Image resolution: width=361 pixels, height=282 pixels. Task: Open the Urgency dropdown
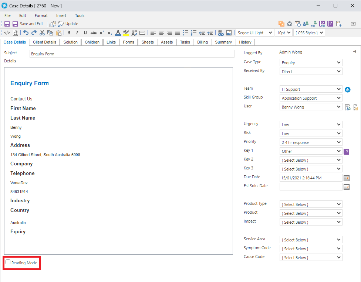click(311, 124)
